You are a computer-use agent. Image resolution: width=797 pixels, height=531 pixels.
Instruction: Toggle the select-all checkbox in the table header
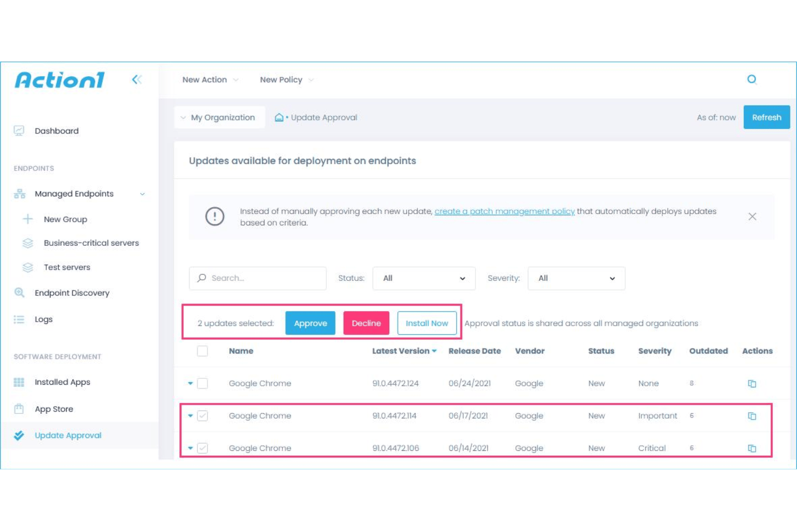point(202,351)
